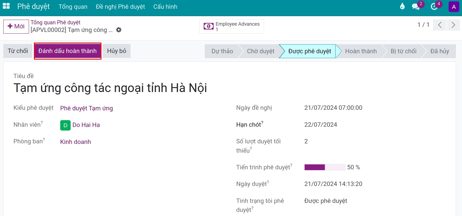Viewport: 462px width, 216px height.
Task: Click Do Hai Ha's avatar
Action: click(65, 125)
